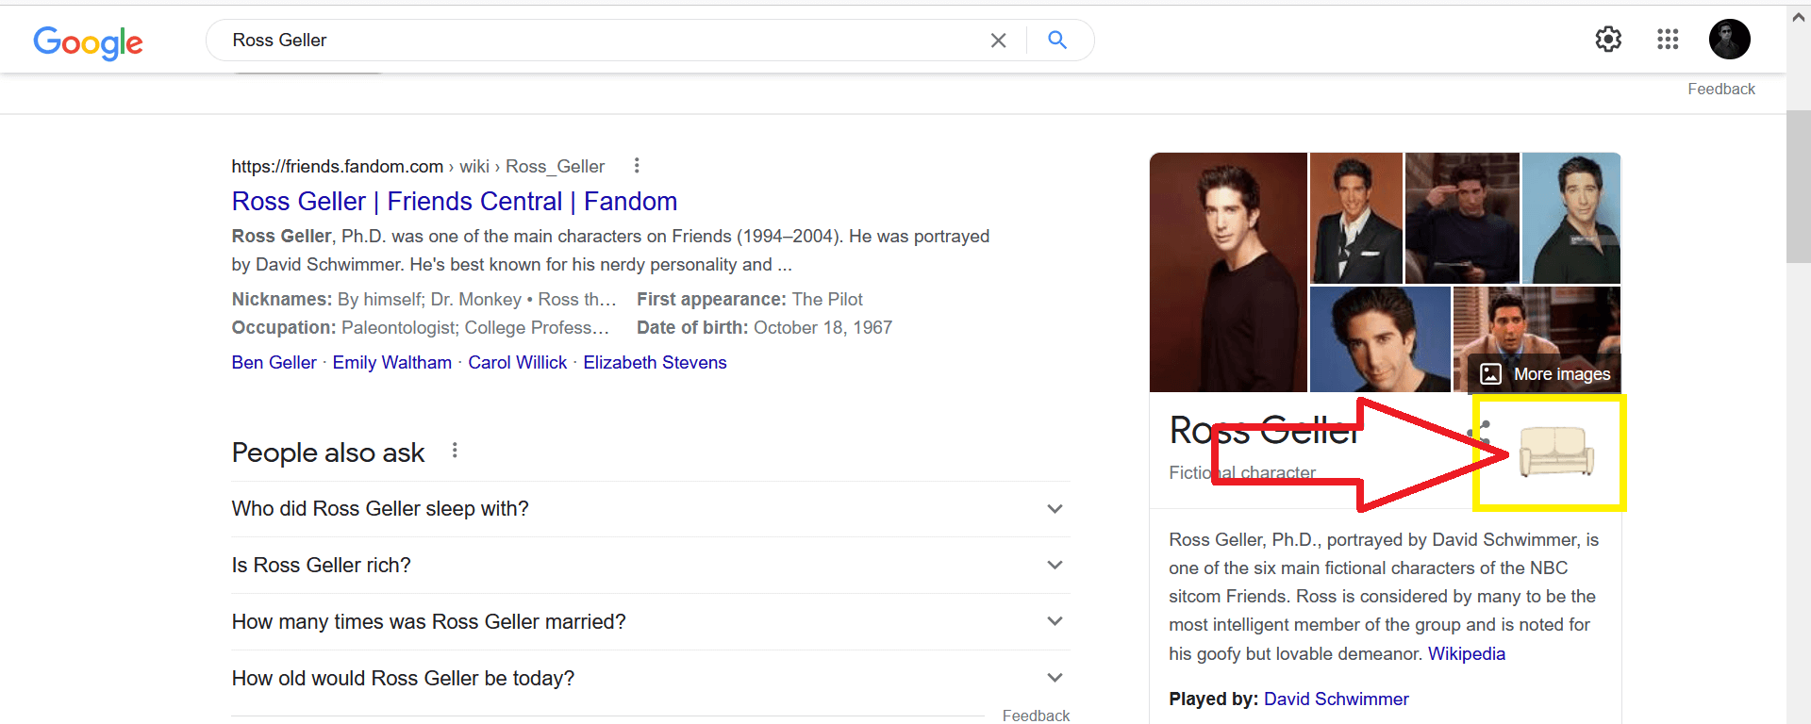Expand 'Is Ross Geller rich?' question

click(651, 566)
